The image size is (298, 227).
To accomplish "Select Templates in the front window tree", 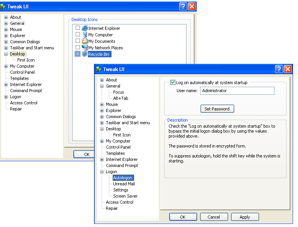I will point(115,153).
